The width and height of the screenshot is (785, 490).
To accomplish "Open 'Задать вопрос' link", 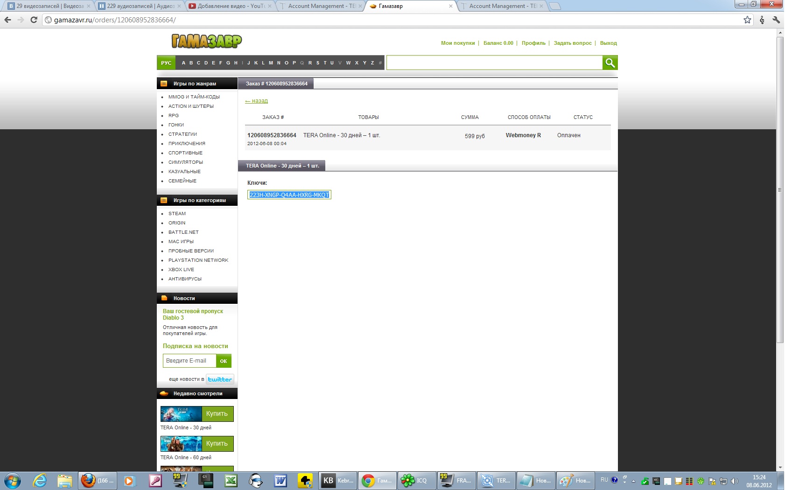I will click(573, 43).
